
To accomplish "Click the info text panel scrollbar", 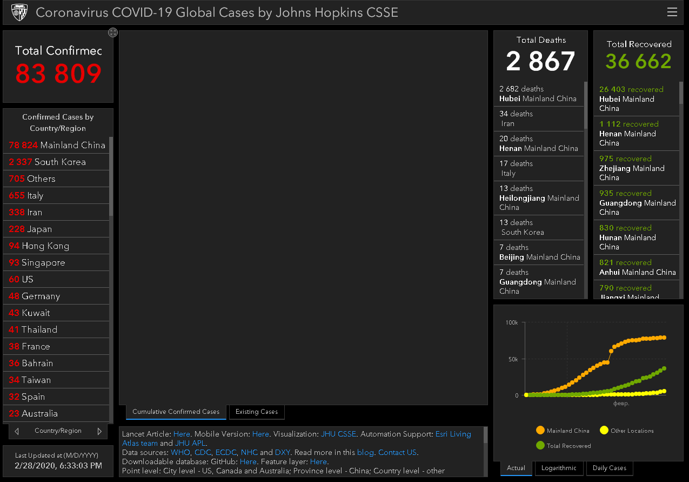I will 485,435.
